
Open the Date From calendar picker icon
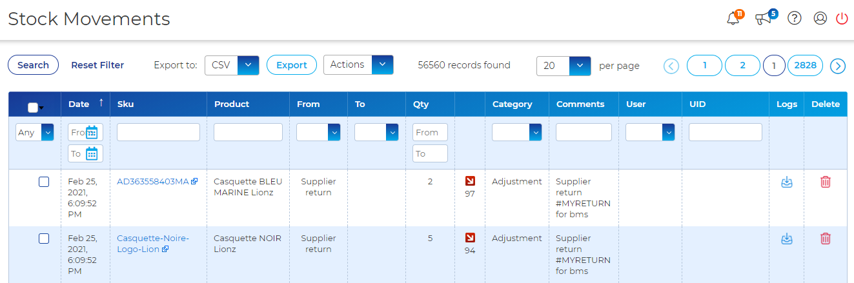tap(92, 132)
